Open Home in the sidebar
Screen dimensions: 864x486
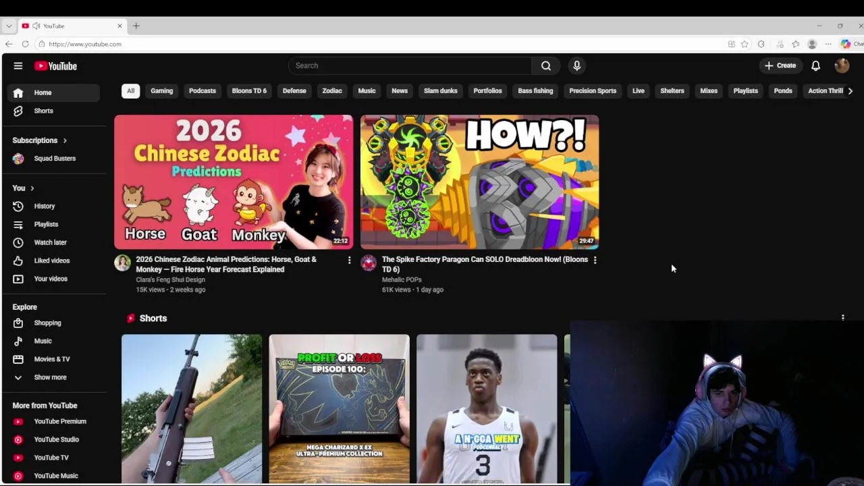(x=53, y=92)
